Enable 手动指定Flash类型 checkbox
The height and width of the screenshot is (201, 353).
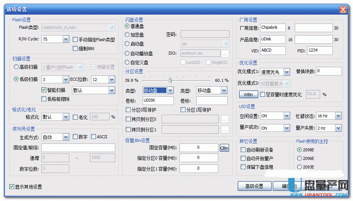75,39
